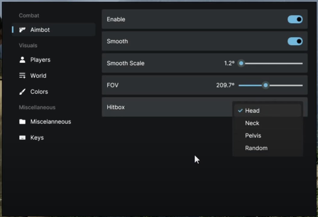318x217 pixels.
Task: Go to the Colors section label
Action: [x=39, y=92]
